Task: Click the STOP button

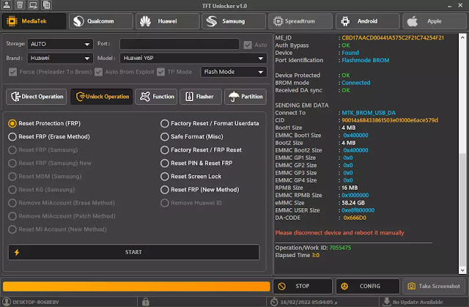Action: (303, 286)
